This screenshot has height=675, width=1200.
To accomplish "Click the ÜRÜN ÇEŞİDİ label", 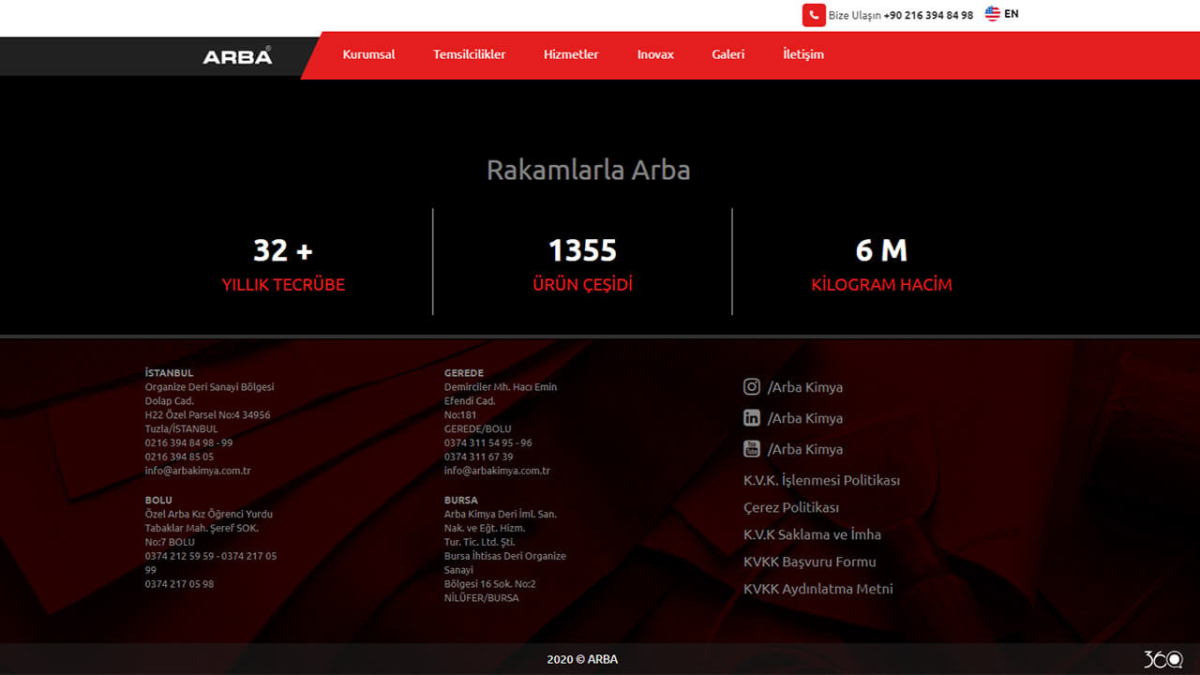I will (x=582, y=284).
